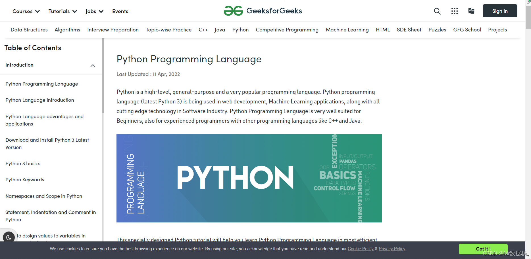Click the Sign In button
531x259 pixels.
[x=500, y=11]
